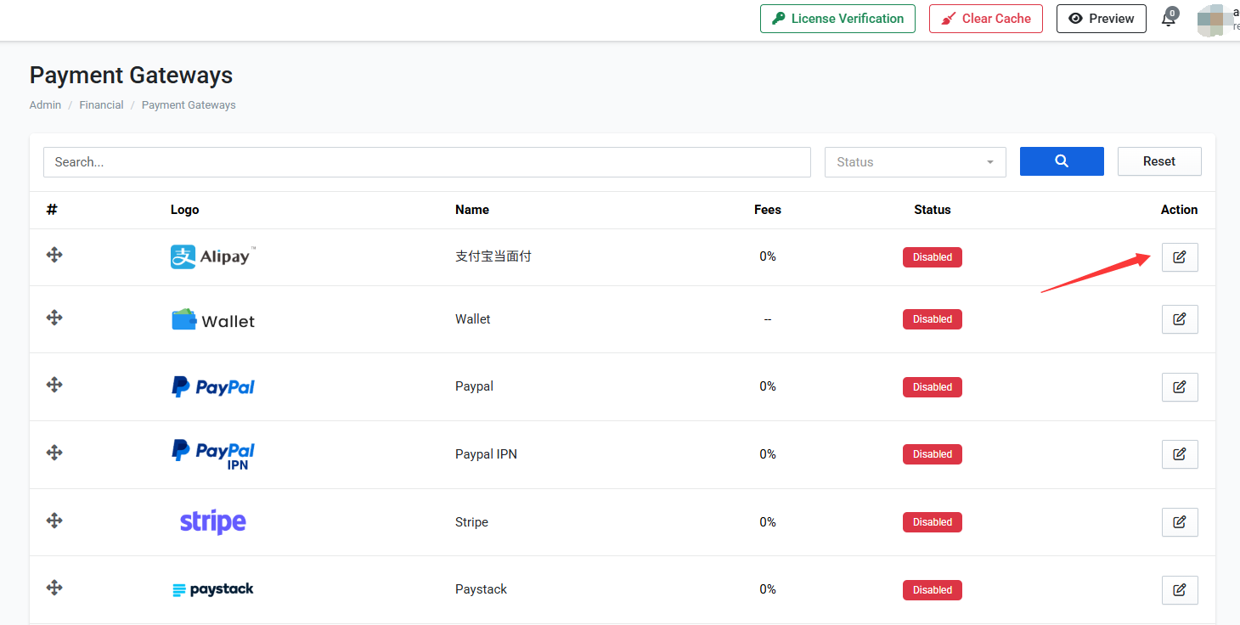
Task: Click the Fees column header
Action: pyautogui.click(x=768, y=210)
